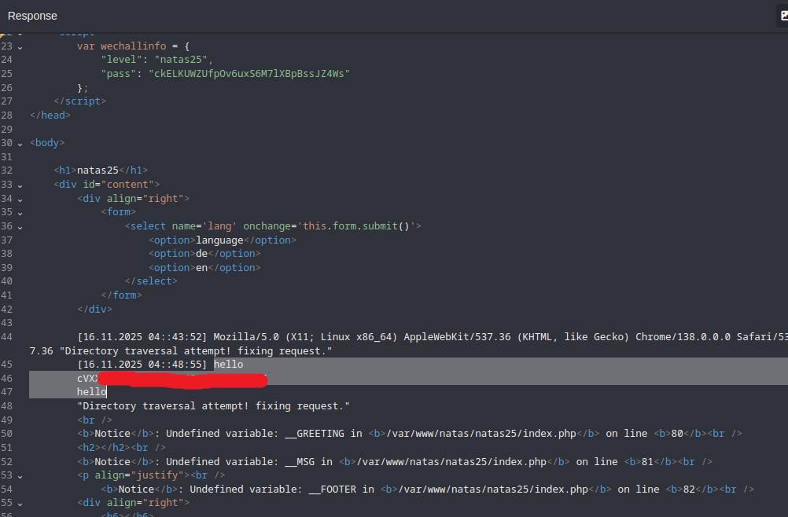
Task: Collapse the body tag at line 30
Action: [20, 143]
